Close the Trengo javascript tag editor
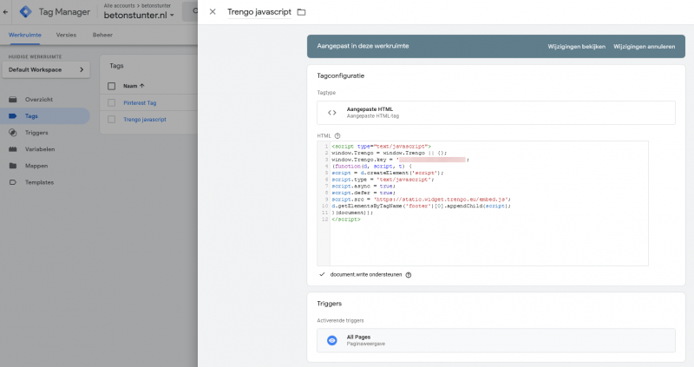The height and width of the screenshot is (367, 694). tap(213, 12)
